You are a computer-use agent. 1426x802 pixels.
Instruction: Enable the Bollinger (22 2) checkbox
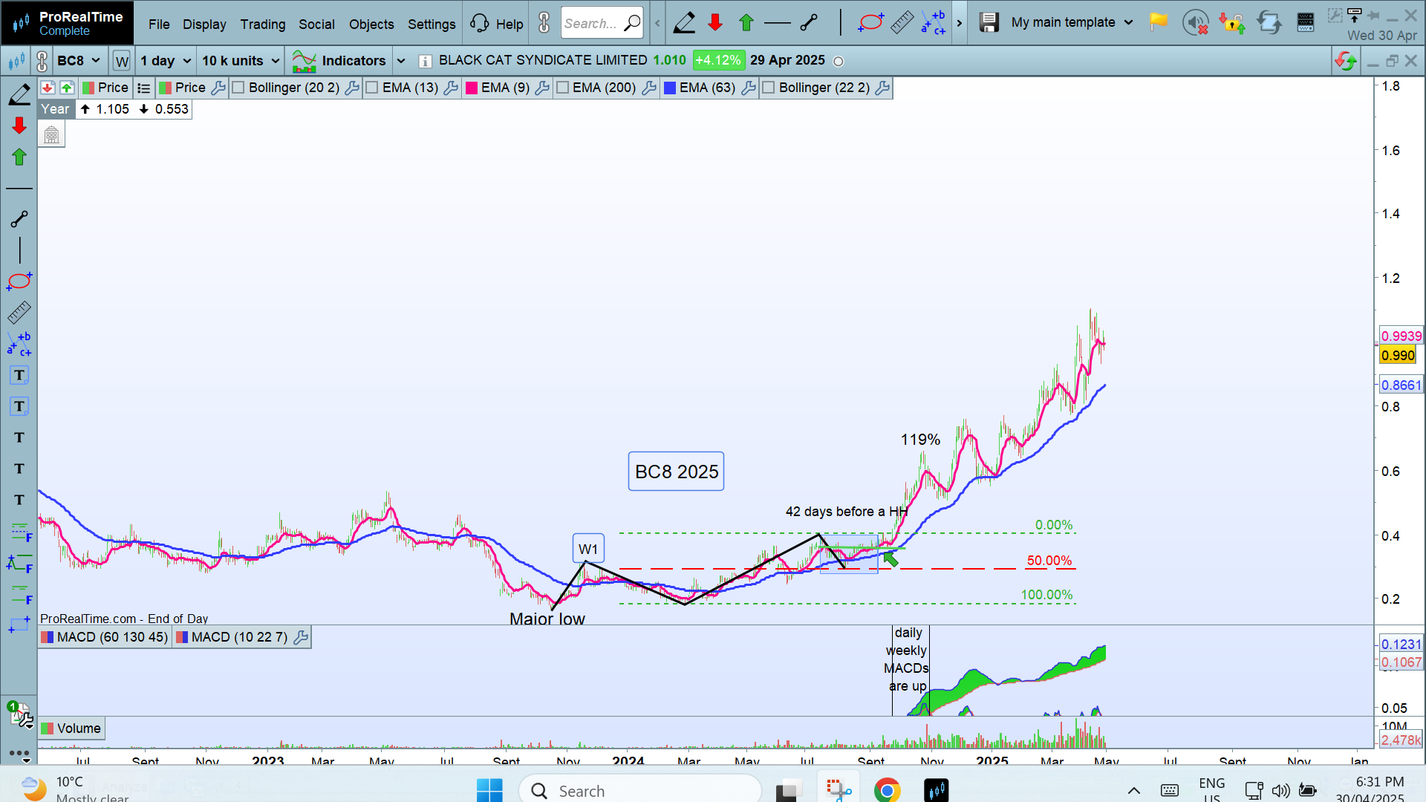(x=769, y=88)
